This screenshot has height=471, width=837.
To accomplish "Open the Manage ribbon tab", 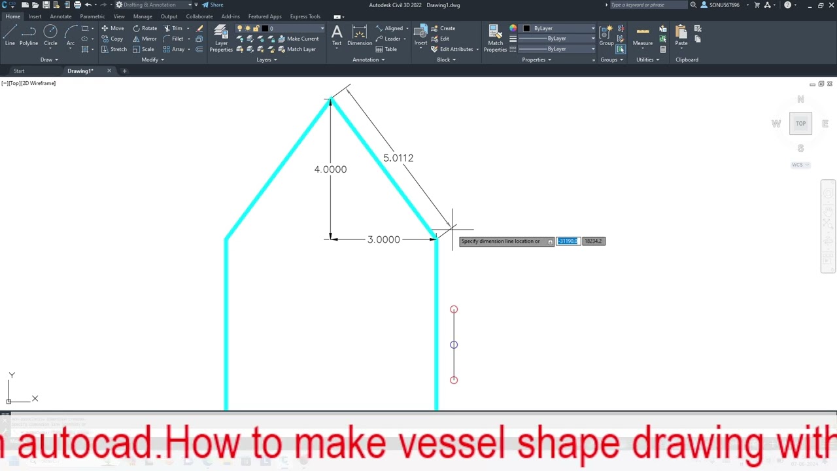I will click(143, 16).
